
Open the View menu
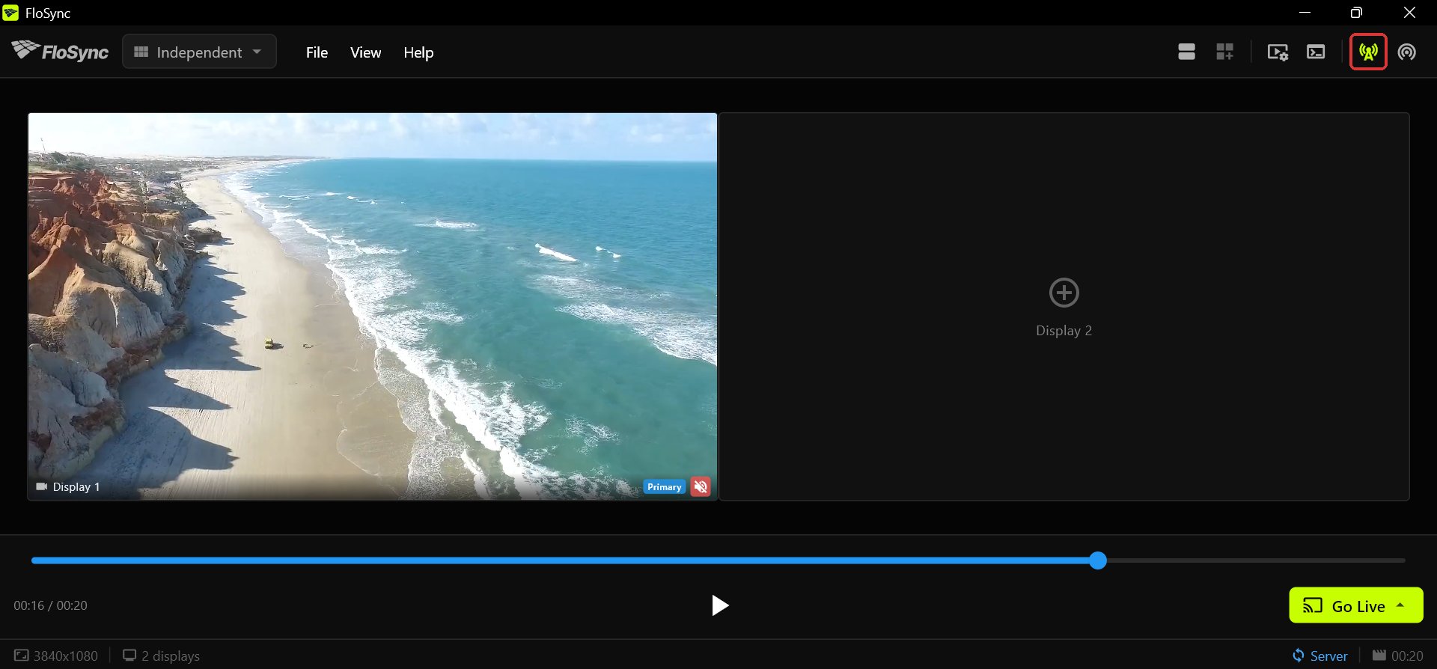[365, 52]
